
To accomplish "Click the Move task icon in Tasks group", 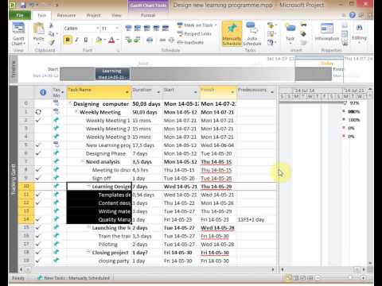I will click(x=271, y=34).
